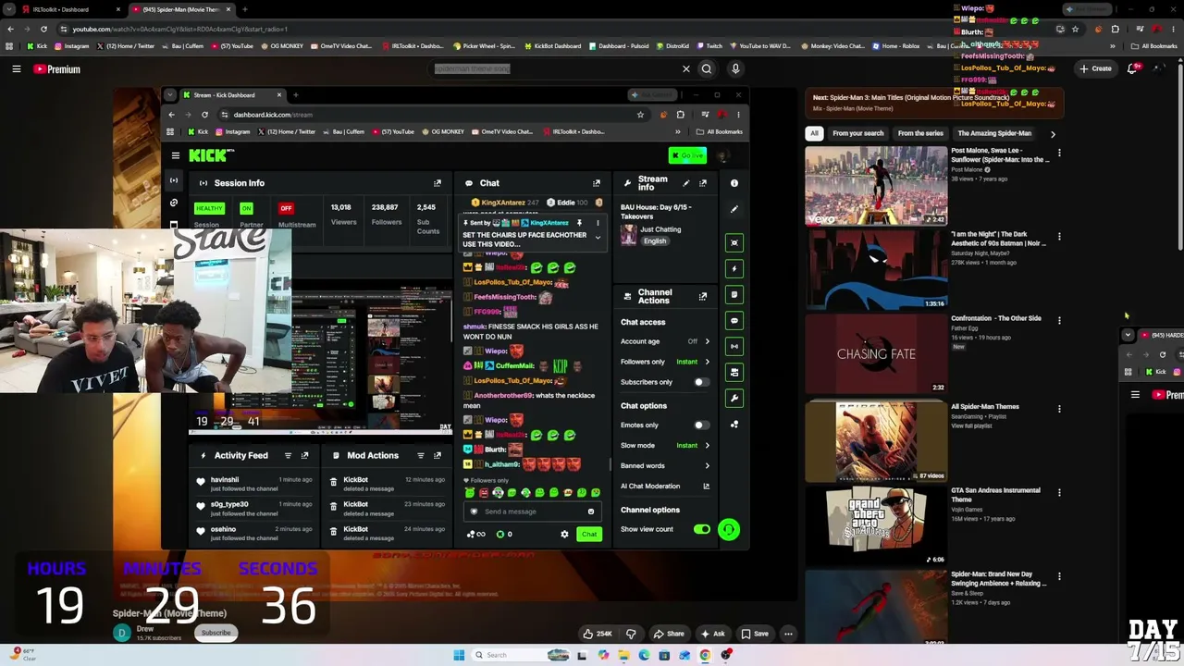Select The Amazing Spider-Man chip
Viewport: 1184px width, 666px height.
click(x=994, y=133)
